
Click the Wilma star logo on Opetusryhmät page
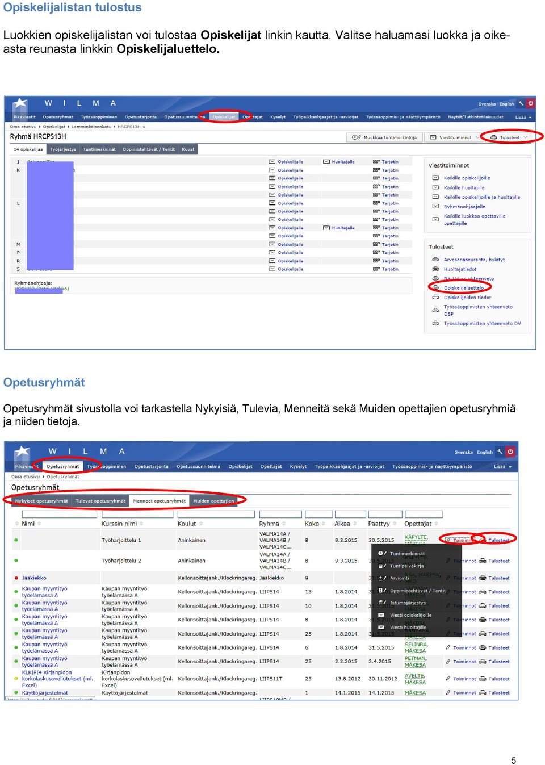point(22,452)
